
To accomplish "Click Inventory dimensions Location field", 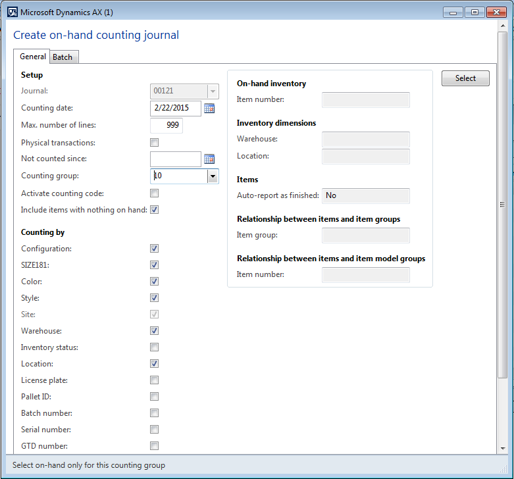I will point(366,157).
